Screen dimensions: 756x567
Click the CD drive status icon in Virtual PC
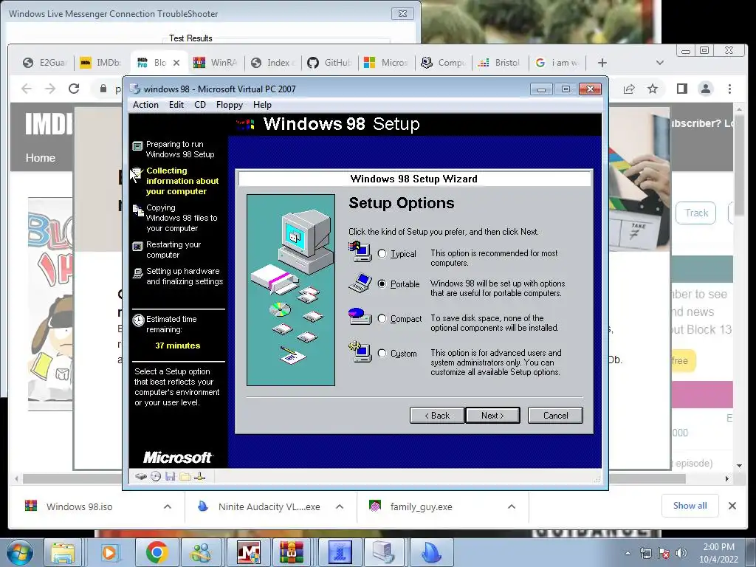(x=156, y=477)
